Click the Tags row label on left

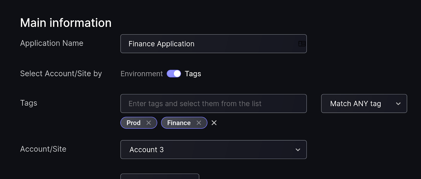pos(29,103)
